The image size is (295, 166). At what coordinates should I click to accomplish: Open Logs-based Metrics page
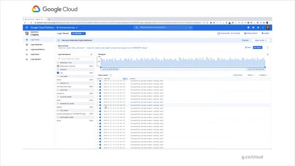click(38, 49)
